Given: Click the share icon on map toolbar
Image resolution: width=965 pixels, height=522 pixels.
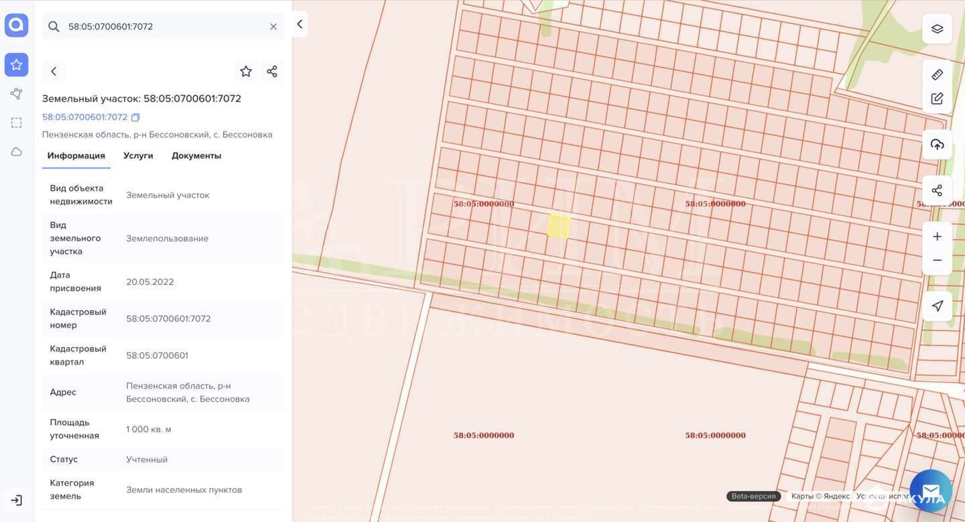Looking at the screenshot, I should coord(937,190).
